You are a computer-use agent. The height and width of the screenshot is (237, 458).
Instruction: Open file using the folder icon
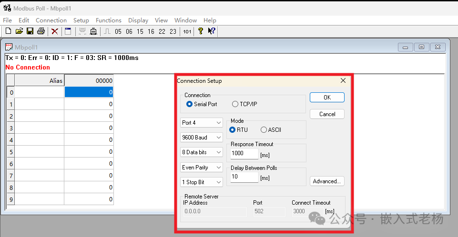click(x=19, y=31)
